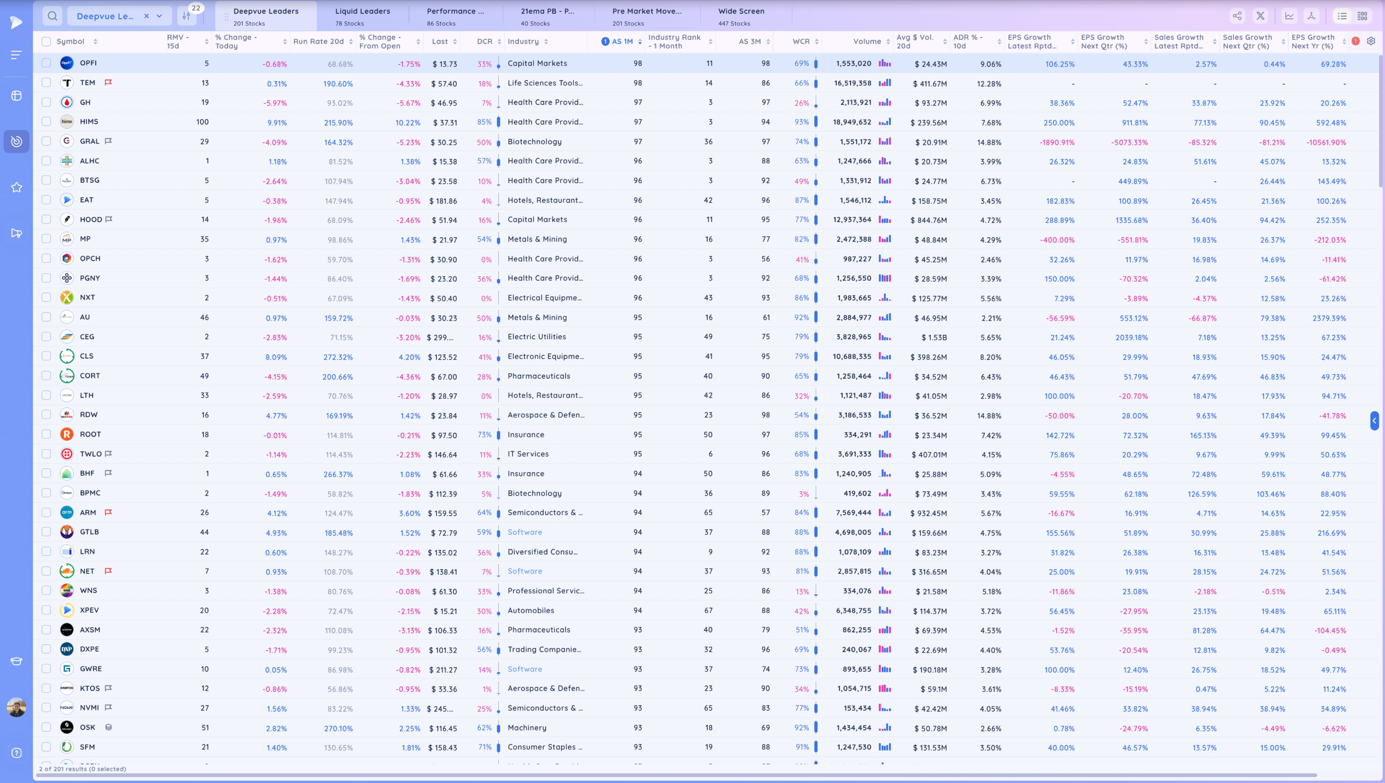Click the share icon in top toolbar
This screenshot has width=1385, height=783.
tap(1237, 16)
